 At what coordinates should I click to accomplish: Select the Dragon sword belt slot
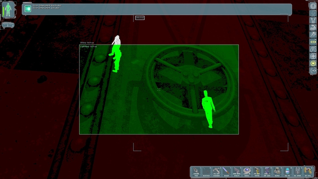[x=227, y=172]
